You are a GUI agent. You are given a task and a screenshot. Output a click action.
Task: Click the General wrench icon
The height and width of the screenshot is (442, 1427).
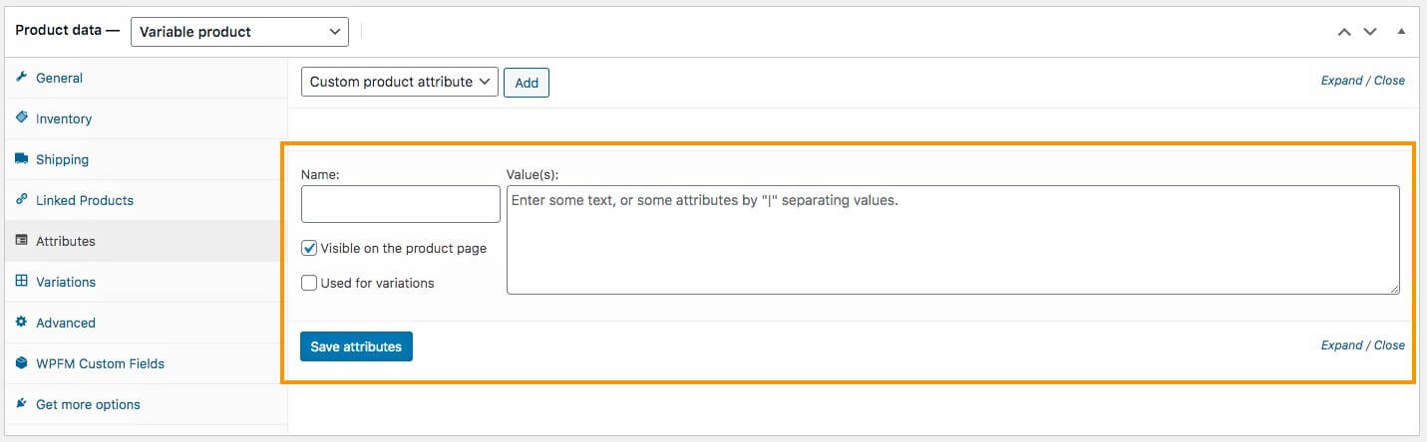(x=22, y=78)
